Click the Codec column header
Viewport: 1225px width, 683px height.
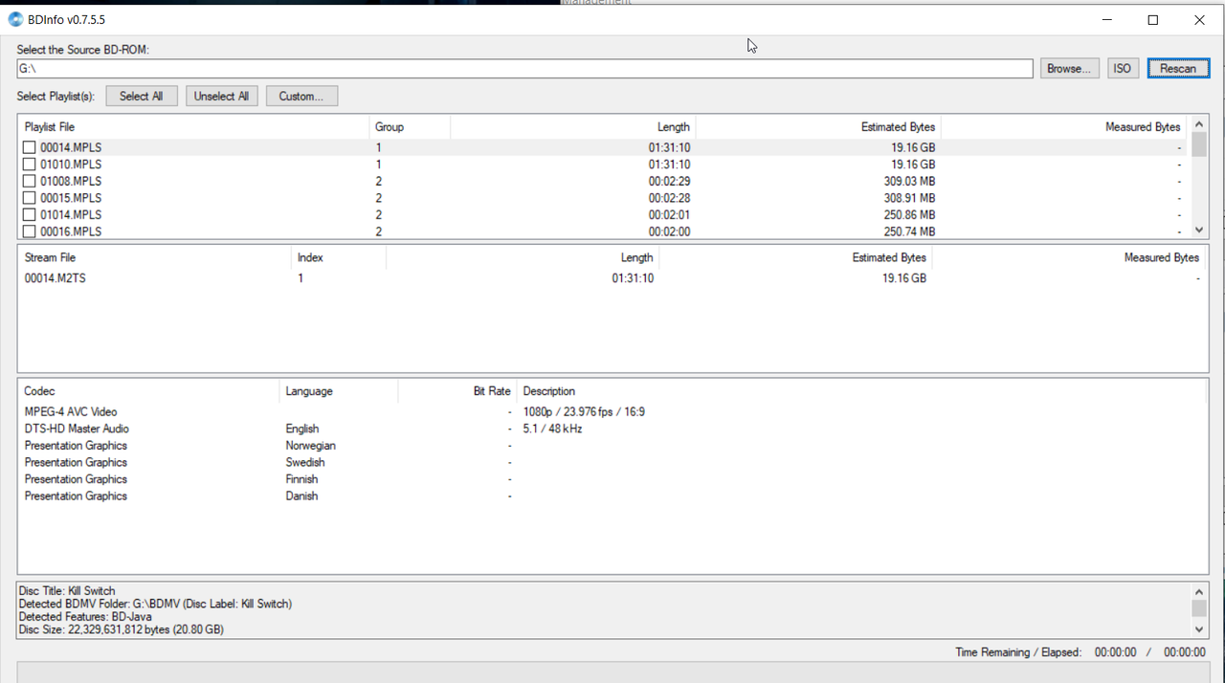pos(149,391)
